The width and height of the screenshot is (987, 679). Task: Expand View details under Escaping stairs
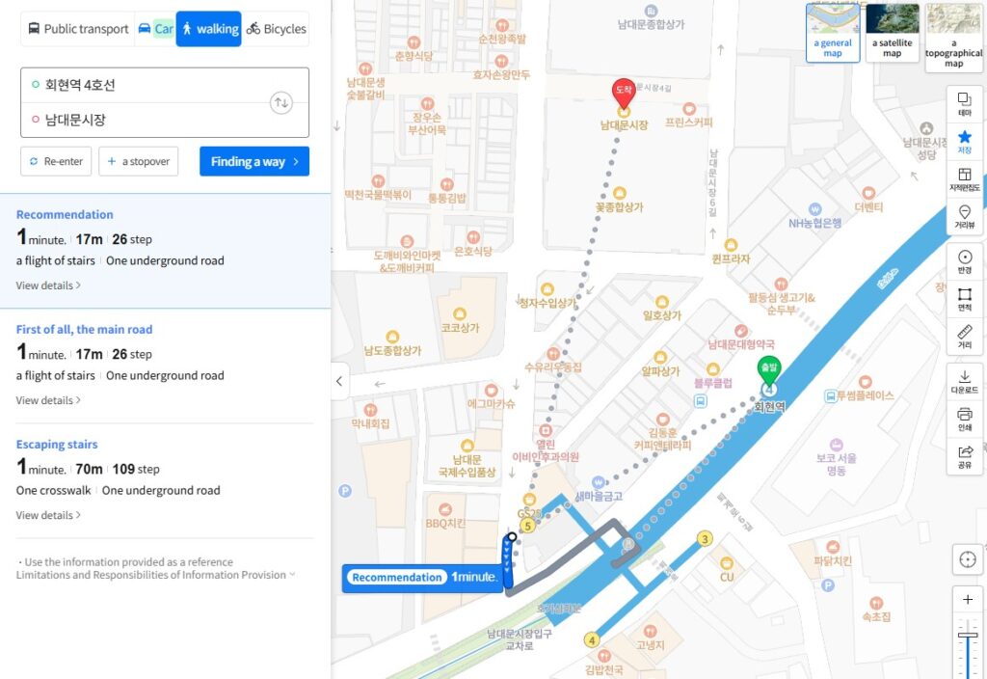[48, 515]
